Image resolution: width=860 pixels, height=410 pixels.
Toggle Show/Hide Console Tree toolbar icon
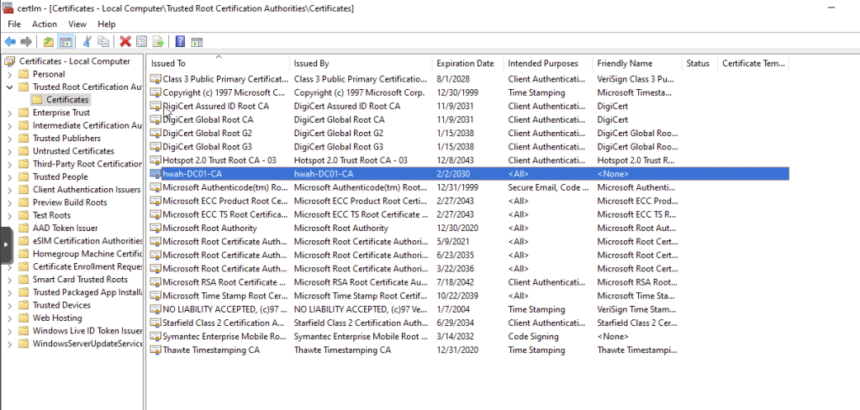coord(66,41)
